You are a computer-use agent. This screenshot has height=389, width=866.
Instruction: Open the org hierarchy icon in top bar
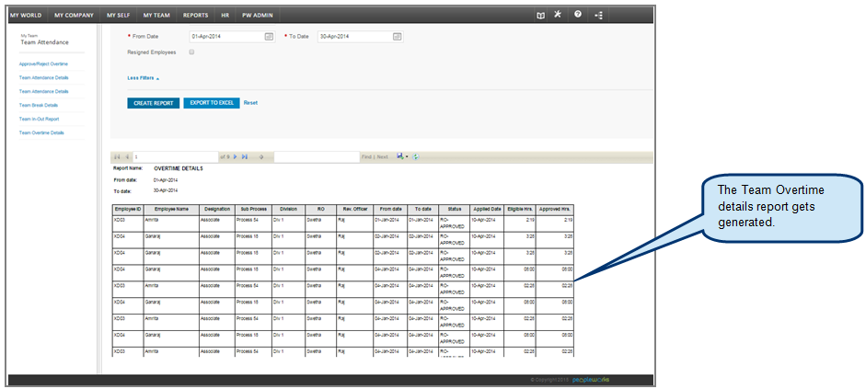pyautogui.click(x=598, y=16)
